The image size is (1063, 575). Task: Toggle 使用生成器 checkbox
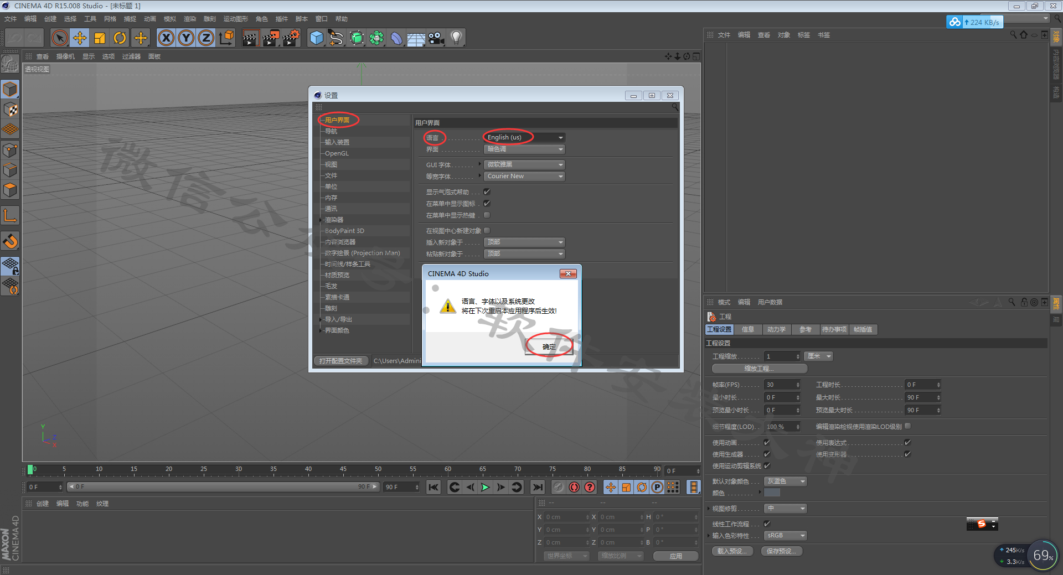point(767,454)
